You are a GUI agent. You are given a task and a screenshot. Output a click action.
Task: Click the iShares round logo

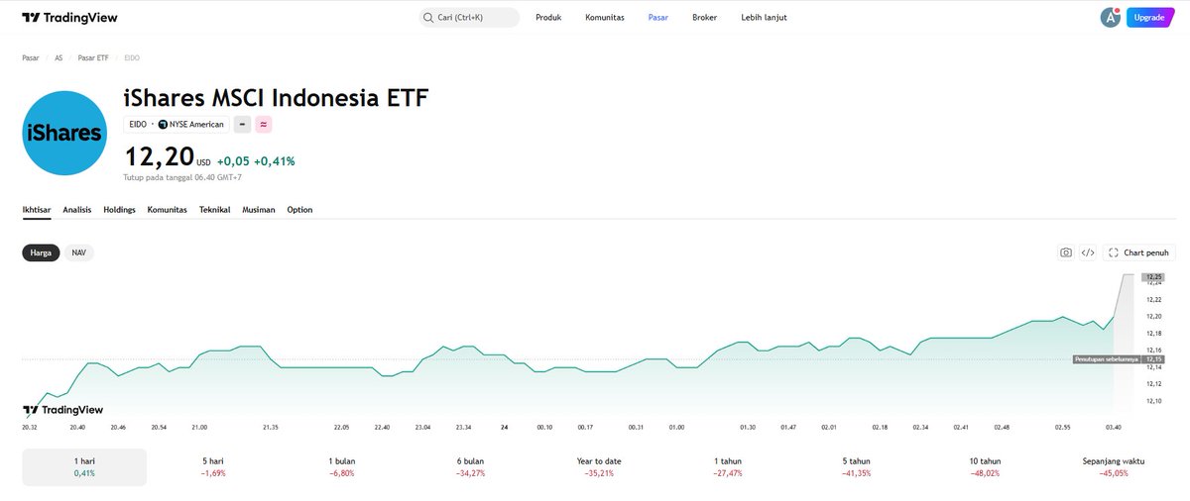pos(64,133)
